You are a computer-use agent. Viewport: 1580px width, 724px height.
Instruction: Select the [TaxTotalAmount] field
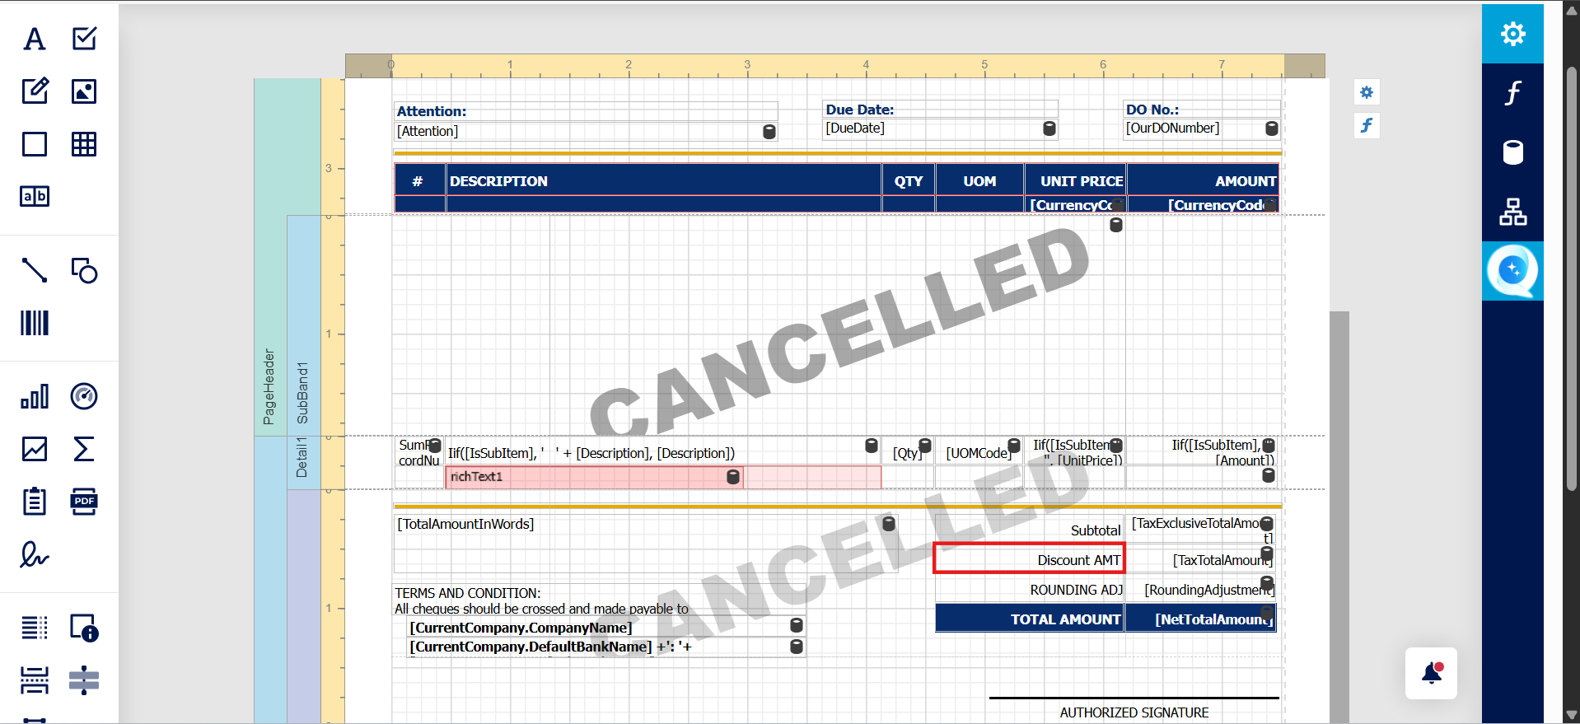pos(1201,560)
